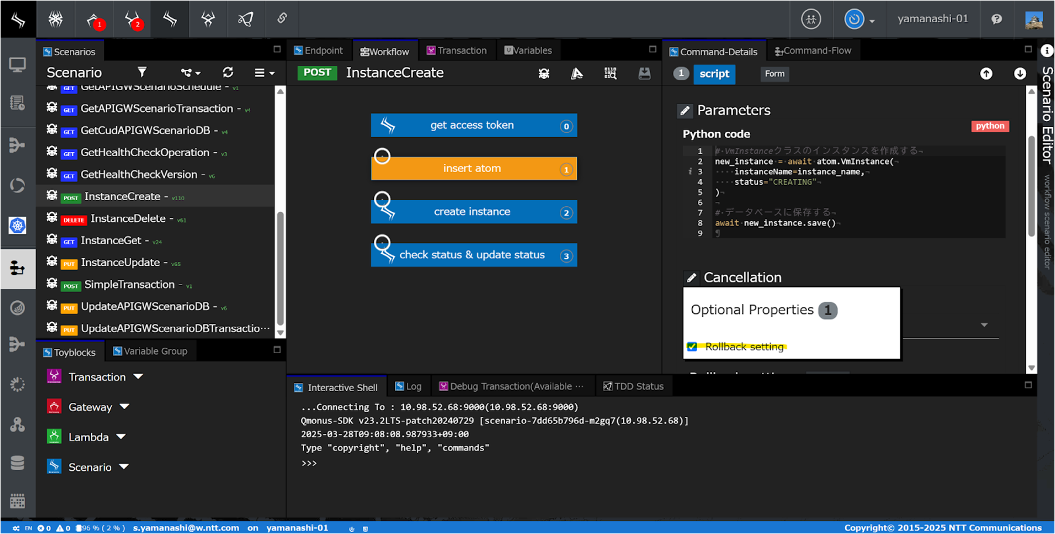Image resolution: width=1055 pixels, height=534 pixels.
Task: Click the bug debug icon in workflow toolbar
Action: (544, 73)
